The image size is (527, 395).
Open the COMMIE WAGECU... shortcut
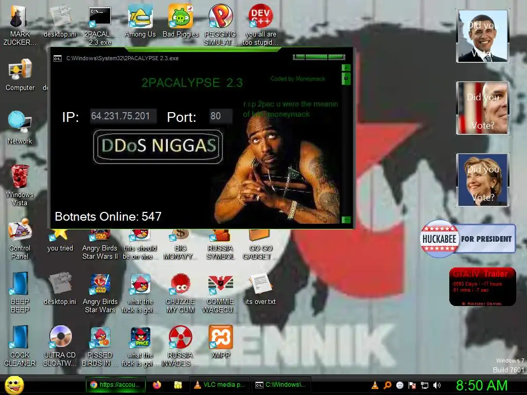click(x=220, y=293)
